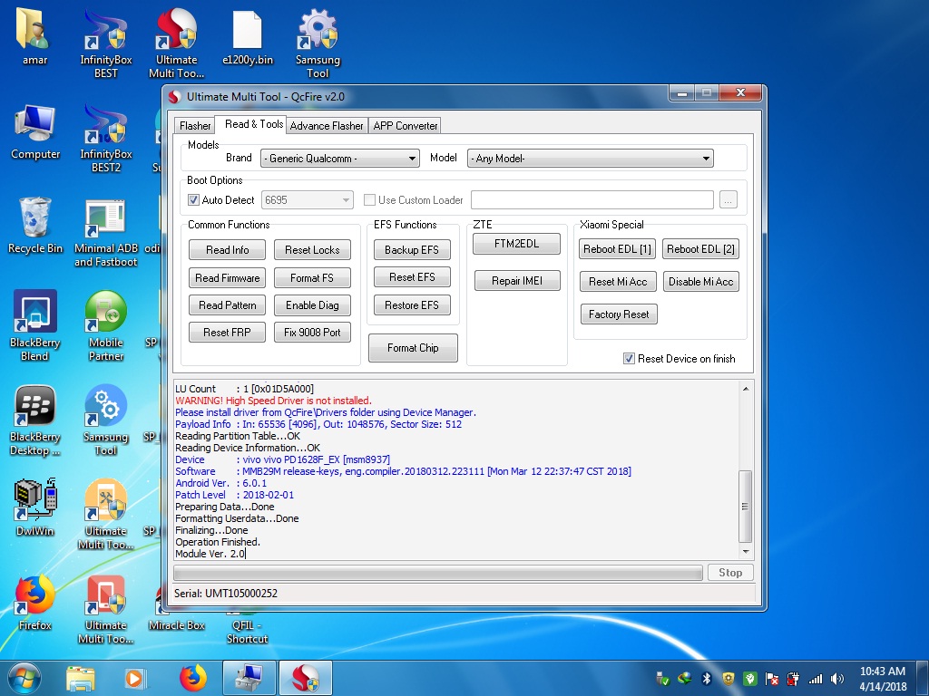This screenshot has height=696, width=929.
Task: Expand the Model dropdown Any Model
Action: pos(590,159)
